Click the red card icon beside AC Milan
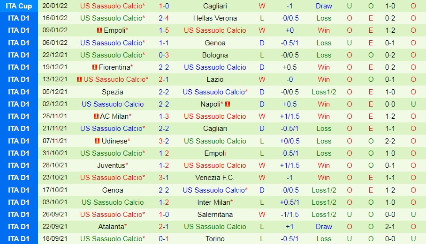This screenshot has height=244, width=426. point(96,116)
